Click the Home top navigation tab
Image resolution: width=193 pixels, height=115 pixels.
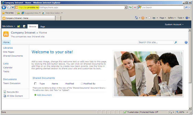6,42
